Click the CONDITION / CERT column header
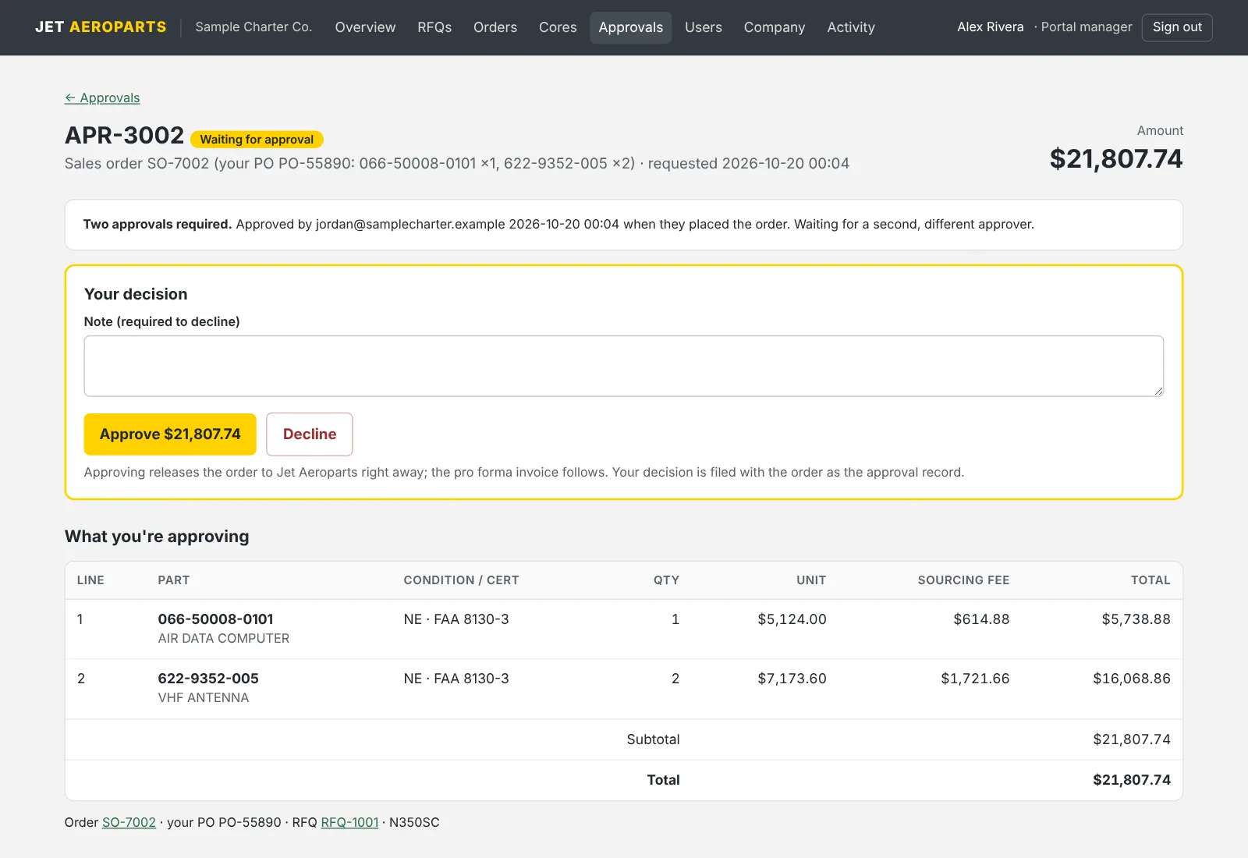This screenshot has width=1248, height=858. pyautogui.click(x=461, y=580)
